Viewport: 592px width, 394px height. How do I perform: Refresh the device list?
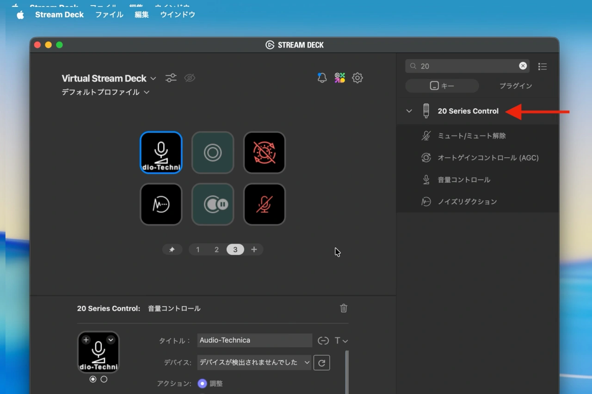[322, 363]
